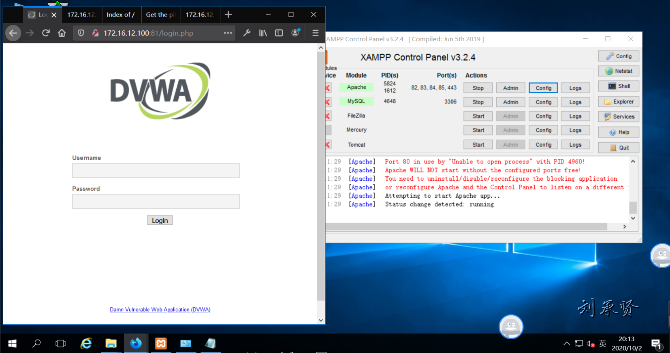Open XAMPP Explorer folder
The height and width of the screenshot is (353, 670).
[619, 102]
